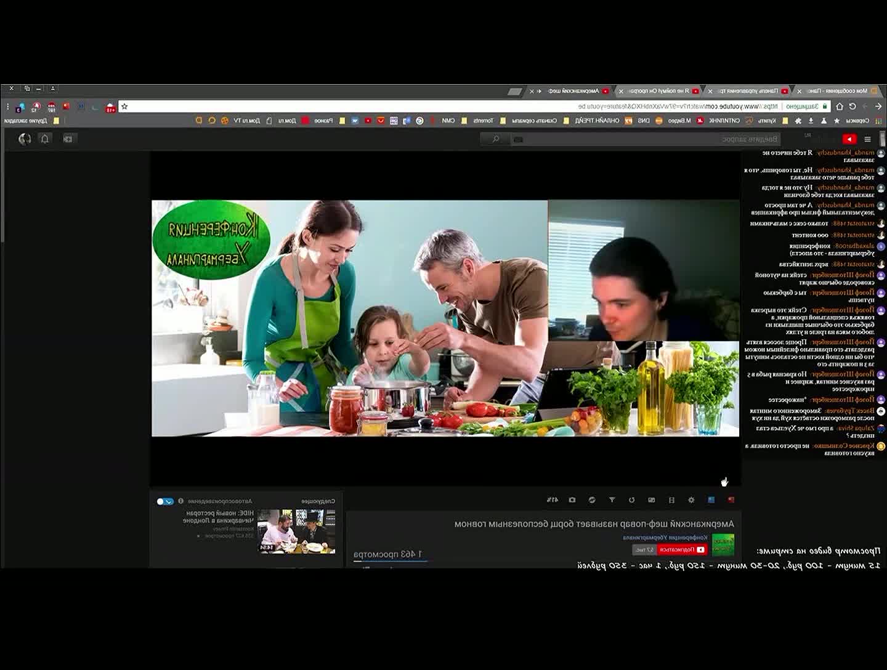887x670 pixels.
Task: Close the Панель управления tab
Action: (710, 91)
